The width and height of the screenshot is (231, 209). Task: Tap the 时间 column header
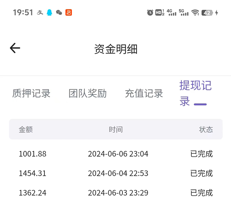tap(116, 130)
